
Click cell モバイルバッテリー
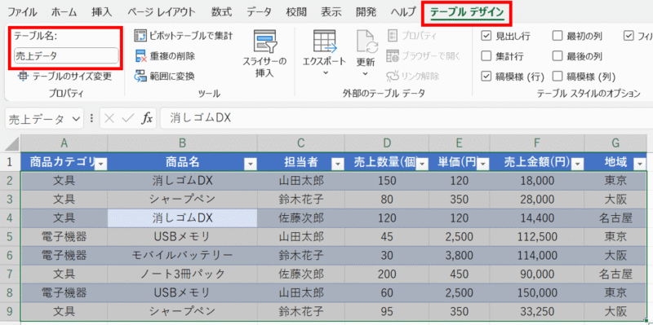point(182,255)
